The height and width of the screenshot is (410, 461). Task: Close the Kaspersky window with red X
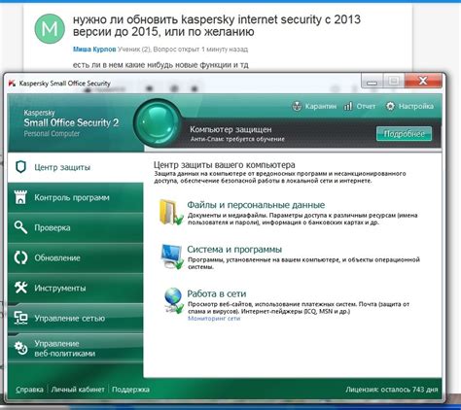click(423, 81)
